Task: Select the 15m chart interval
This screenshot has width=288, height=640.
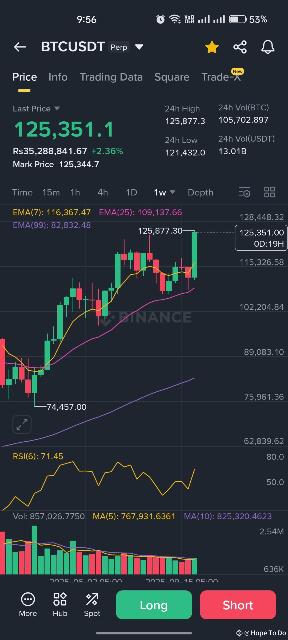Action: pos(51,192)
